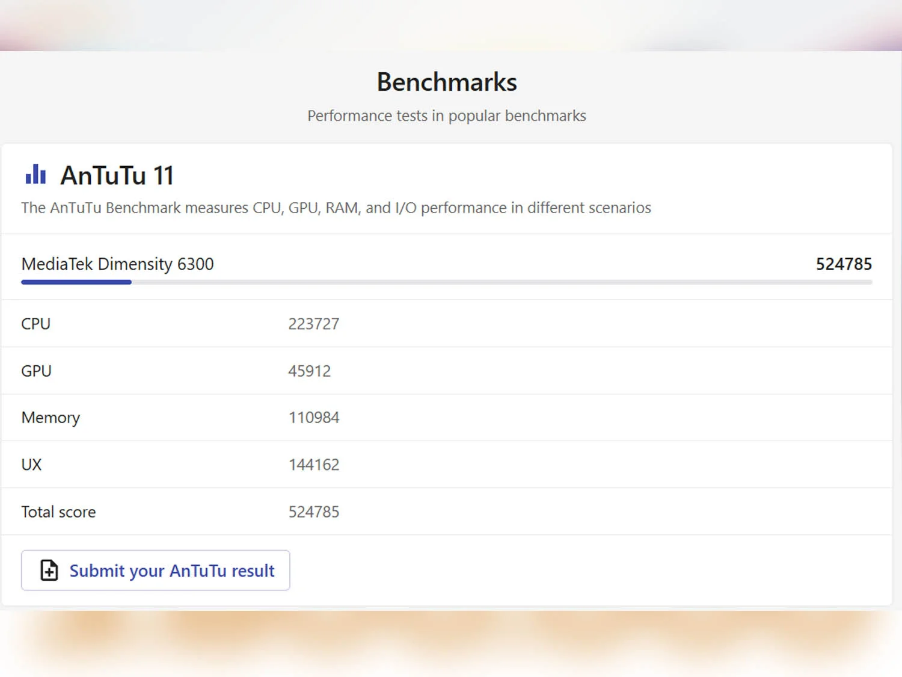The image size is (902, 677).
Task: Select the "Benchmarks" heading
Action: pos(447,82)
